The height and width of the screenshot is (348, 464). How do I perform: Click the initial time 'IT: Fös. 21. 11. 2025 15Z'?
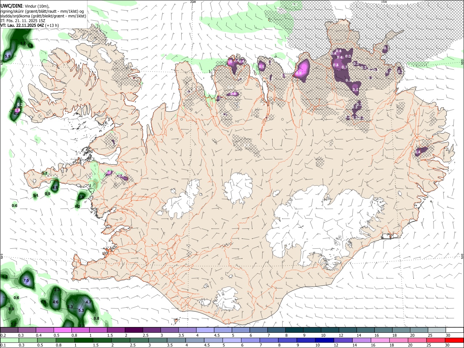click(23, 21)
